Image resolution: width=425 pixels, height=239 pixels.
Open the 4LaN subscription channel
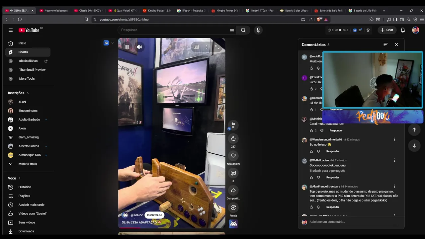coord(28,102)
